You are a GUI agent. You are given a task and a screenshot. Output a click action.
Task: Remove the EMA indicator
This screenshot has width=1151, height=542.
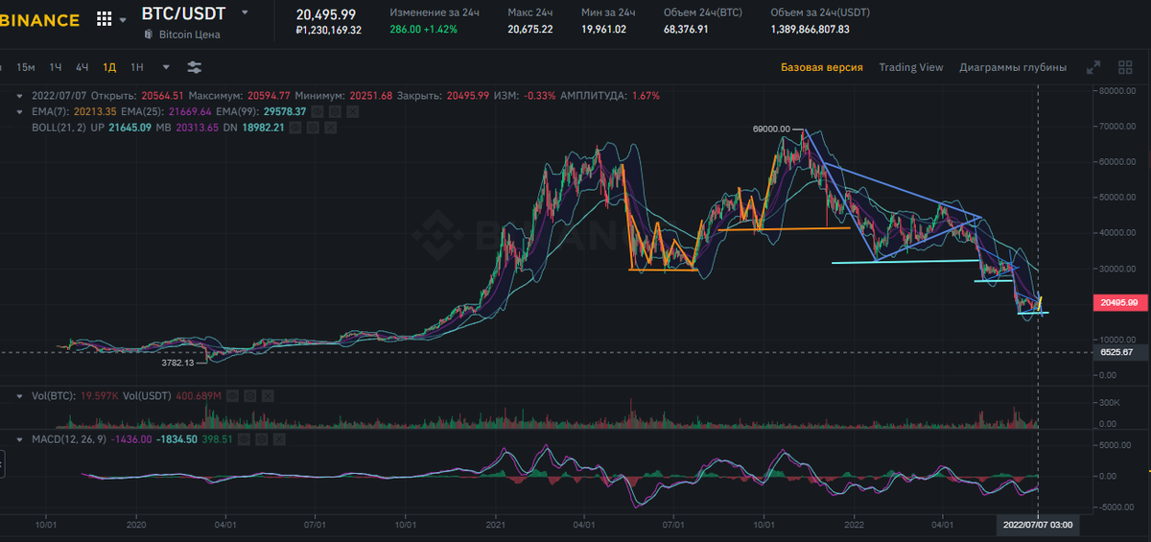pos(352,112)
